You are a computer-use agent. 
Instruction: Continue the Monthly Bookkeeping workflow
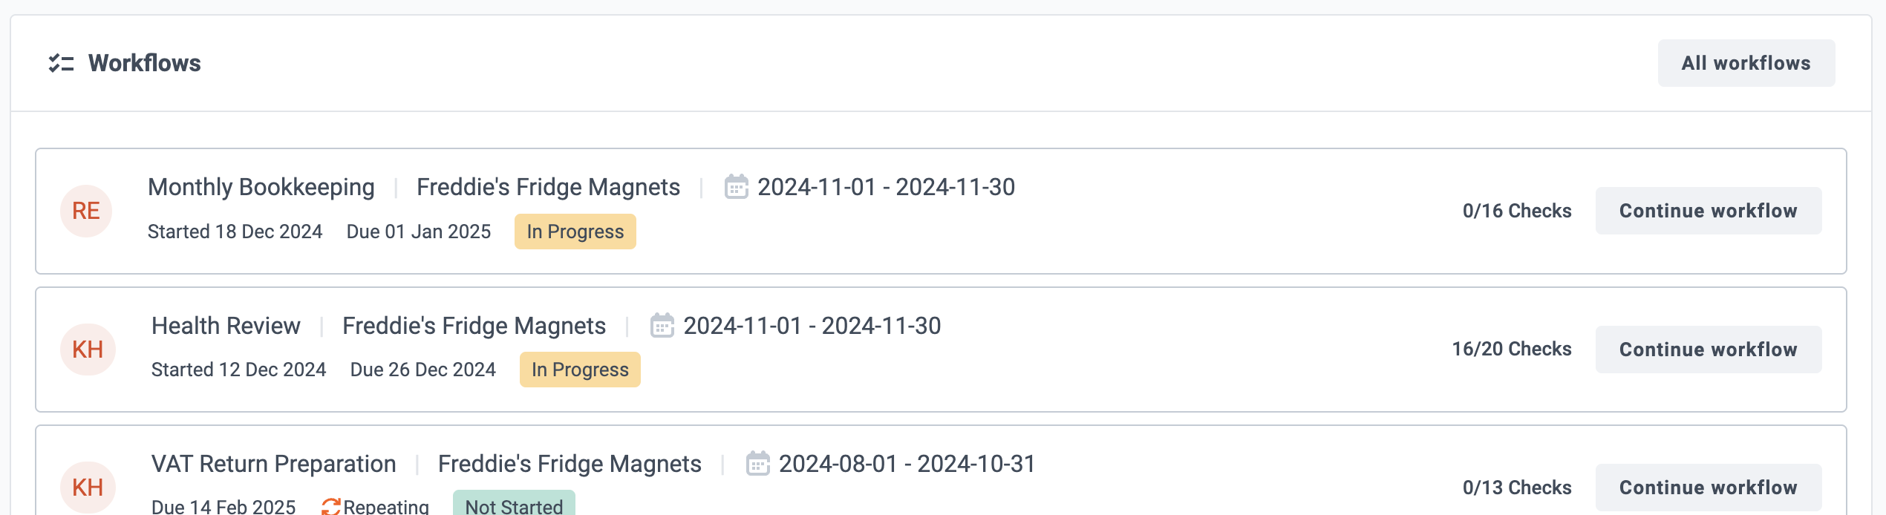coord(1709,211)
